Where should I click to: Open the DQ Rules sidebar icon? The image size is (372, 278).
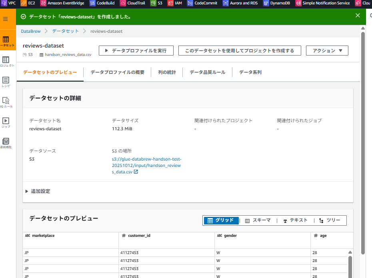6,102
